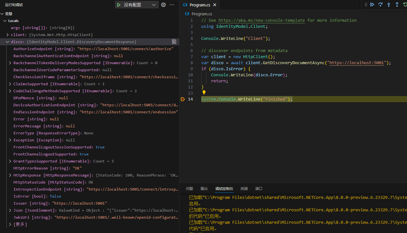Expand GrantTypesSupported variable
407x233 pixels.
[10, 161]
